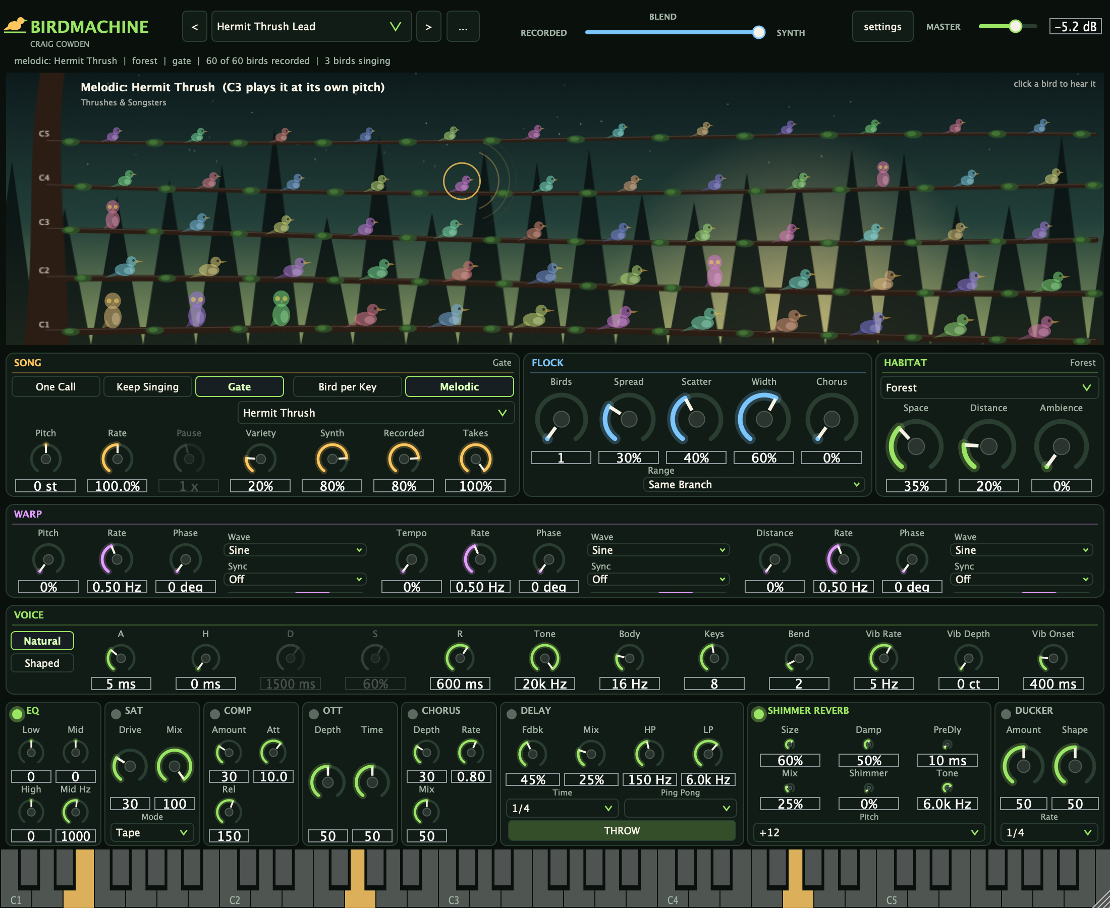Click the Blend Recorded/Synth slider handle
This screenshot has height=908, width=1110.
[758, 32]
